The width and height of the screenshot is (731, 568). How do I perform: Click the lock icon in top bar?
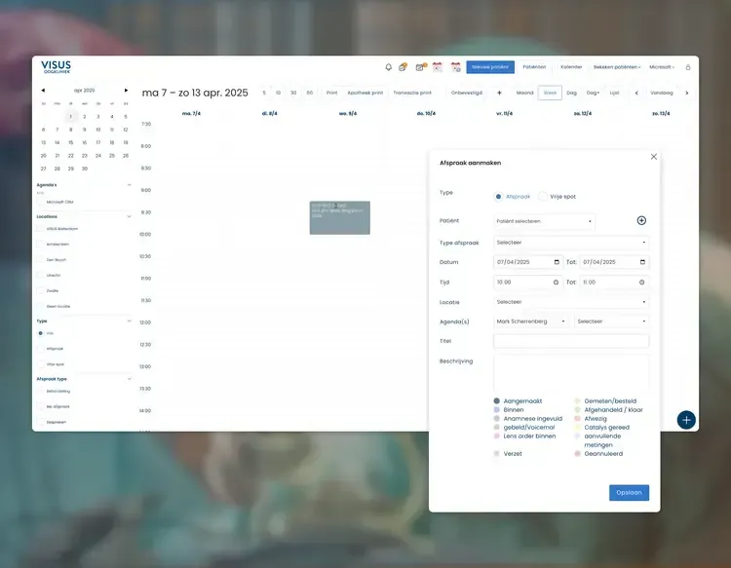[x=687, y=67]
